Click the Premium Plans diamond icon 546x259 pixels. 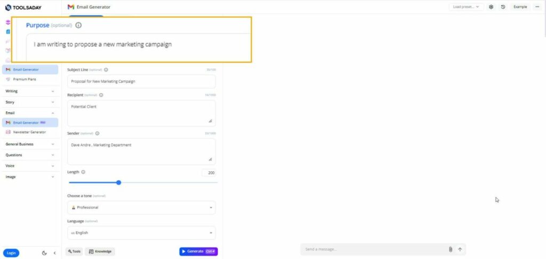pyautogui.click(x=8, y=79)
